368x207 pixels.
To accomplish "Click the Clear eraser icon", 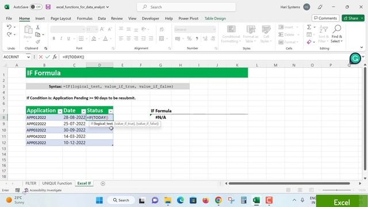I will (309, 42).
